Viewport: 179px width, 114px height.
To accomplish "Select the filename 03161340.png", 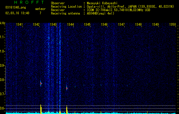I will click(16, 7).
